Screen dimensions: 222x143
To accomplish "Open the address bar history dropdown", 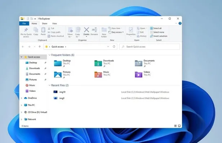I will click(108, 47).
